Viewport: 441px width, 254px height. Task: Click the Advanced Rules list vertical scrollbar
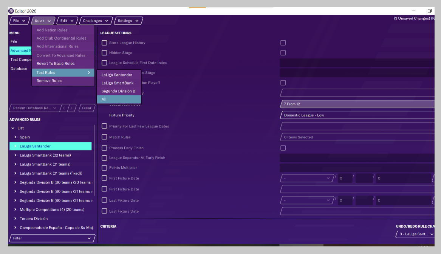click(x=94, y=158)
